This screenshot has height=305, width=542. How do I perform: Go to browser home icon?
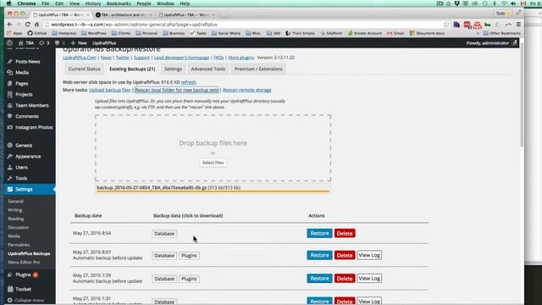36,25
